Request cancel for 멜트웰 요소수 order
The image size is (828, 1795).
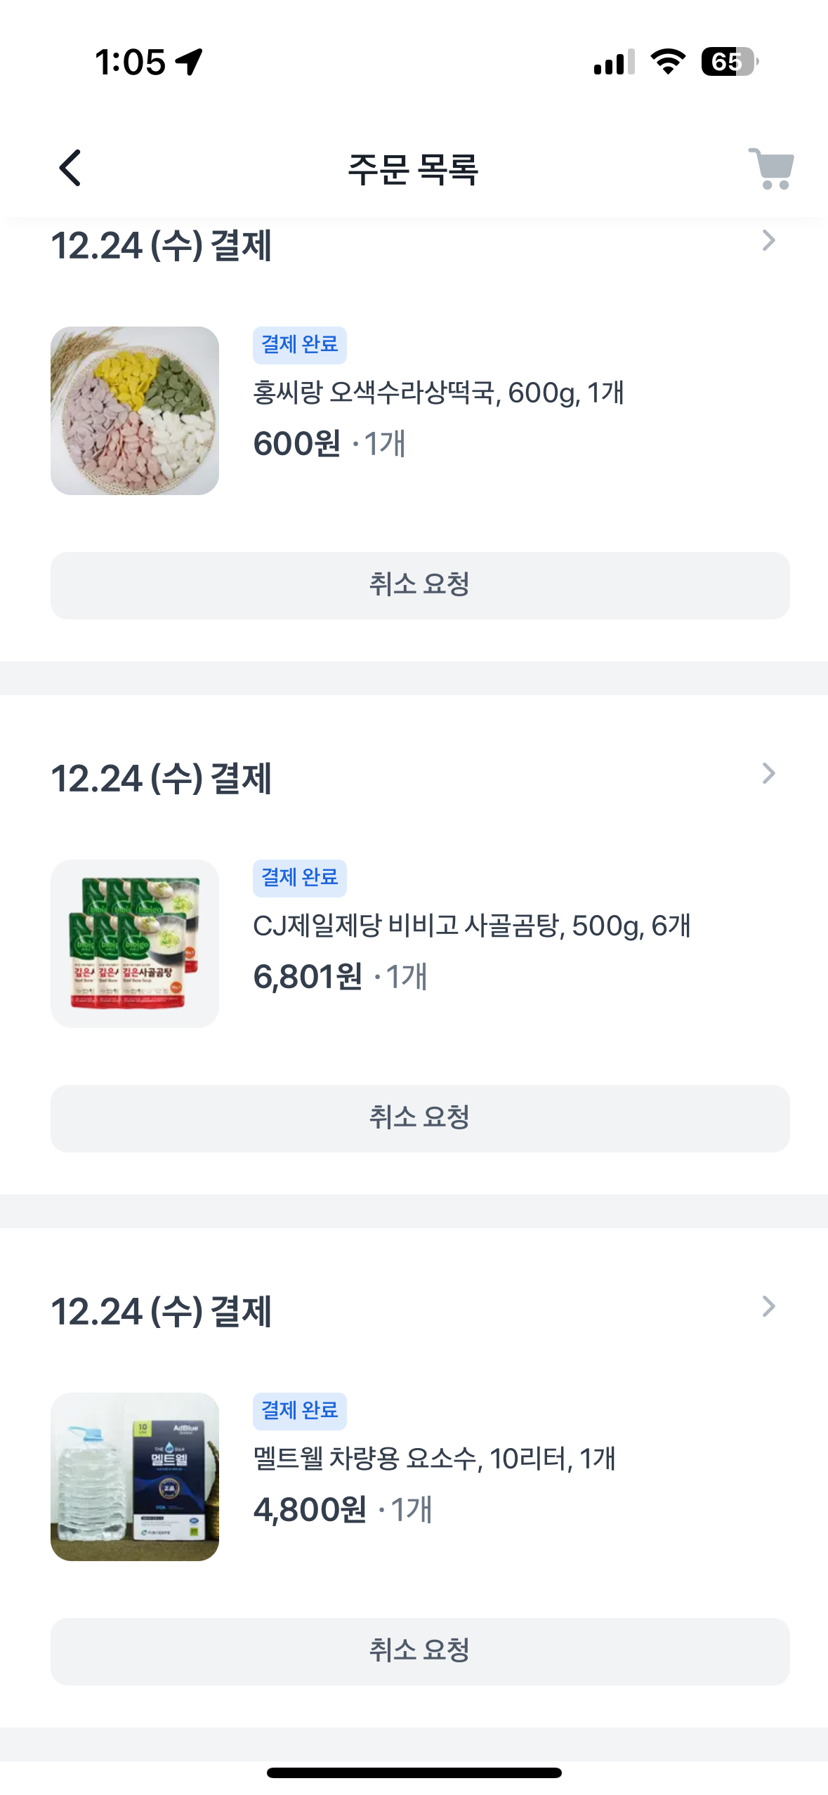point(420,1651)
